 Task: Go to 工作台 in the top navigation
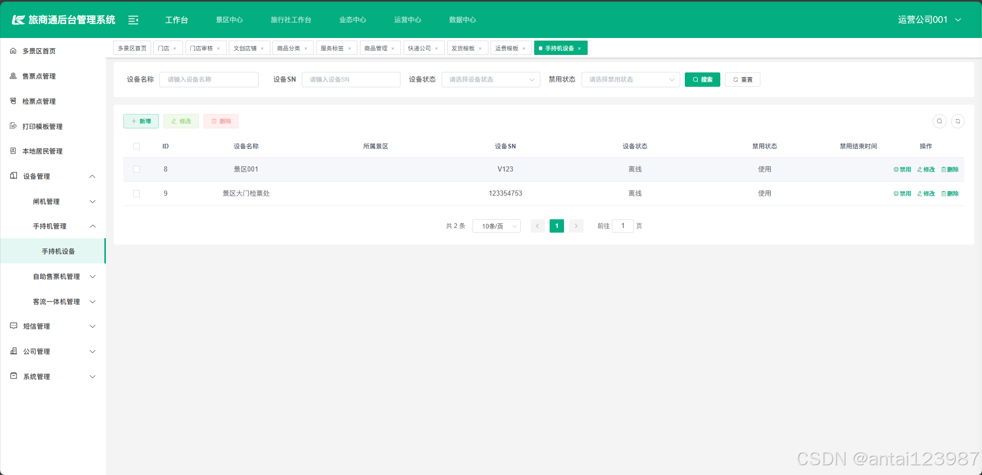tap(176, 20)
